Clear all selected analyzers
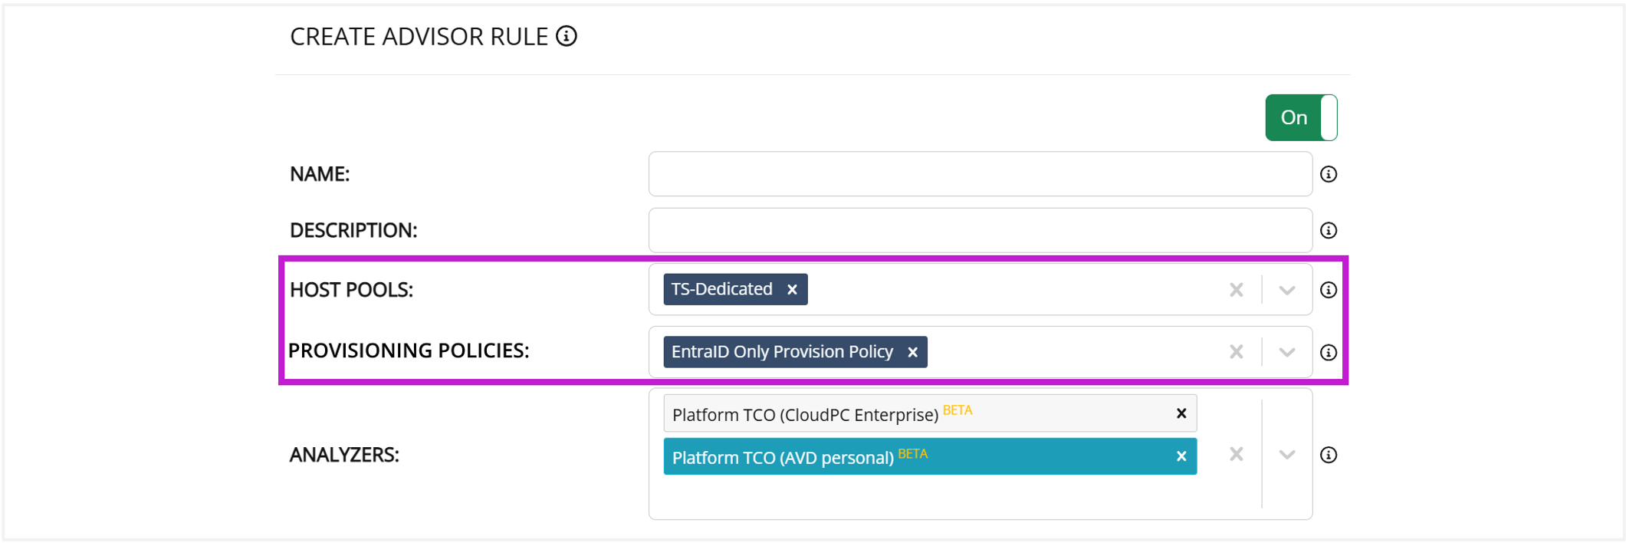Screen dimensions: 1626x543 [x=1236, y=455]
